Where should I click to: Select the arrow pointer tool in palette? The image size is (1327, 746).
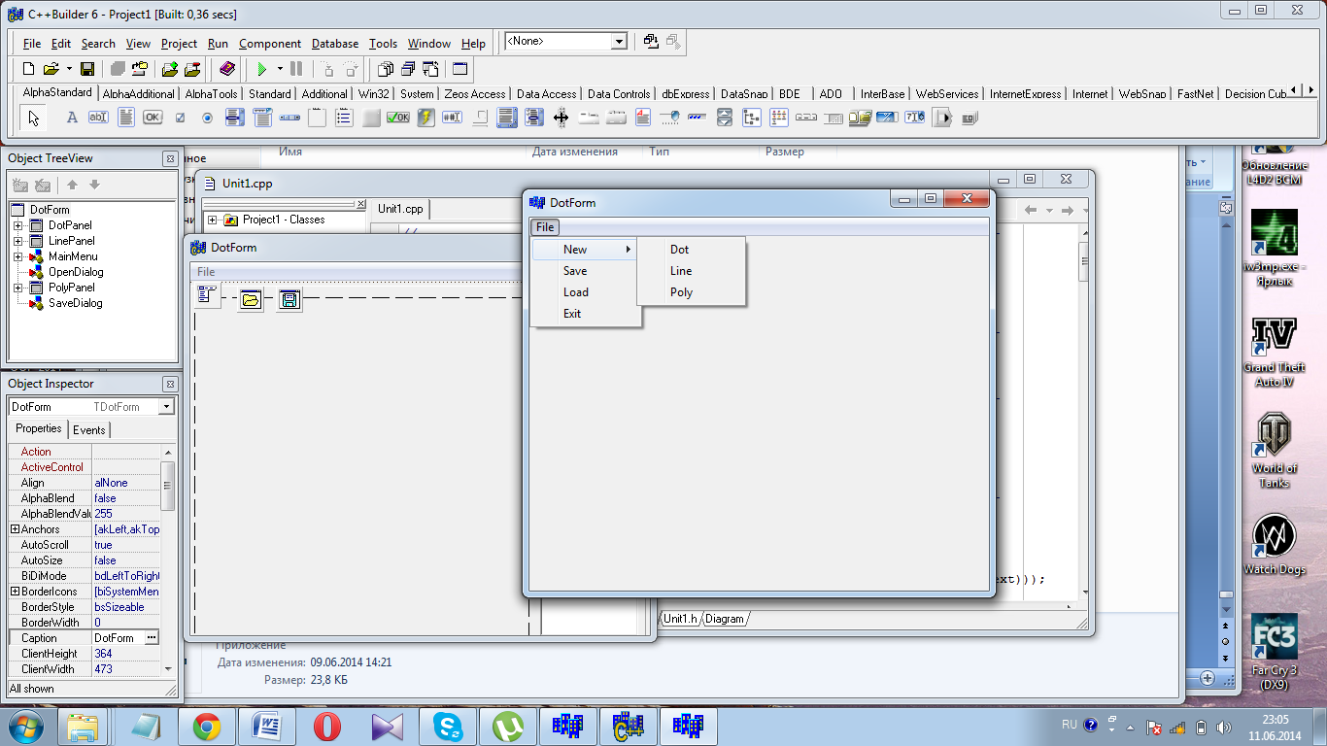tap(35, 118)
